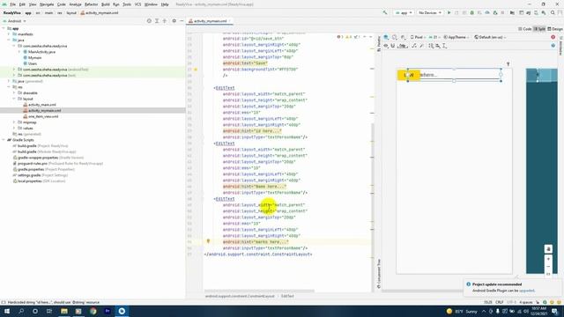The height and width of the screenshot is (317, 564).
Task: Open the VCS menu
Action: coord(137,4)
